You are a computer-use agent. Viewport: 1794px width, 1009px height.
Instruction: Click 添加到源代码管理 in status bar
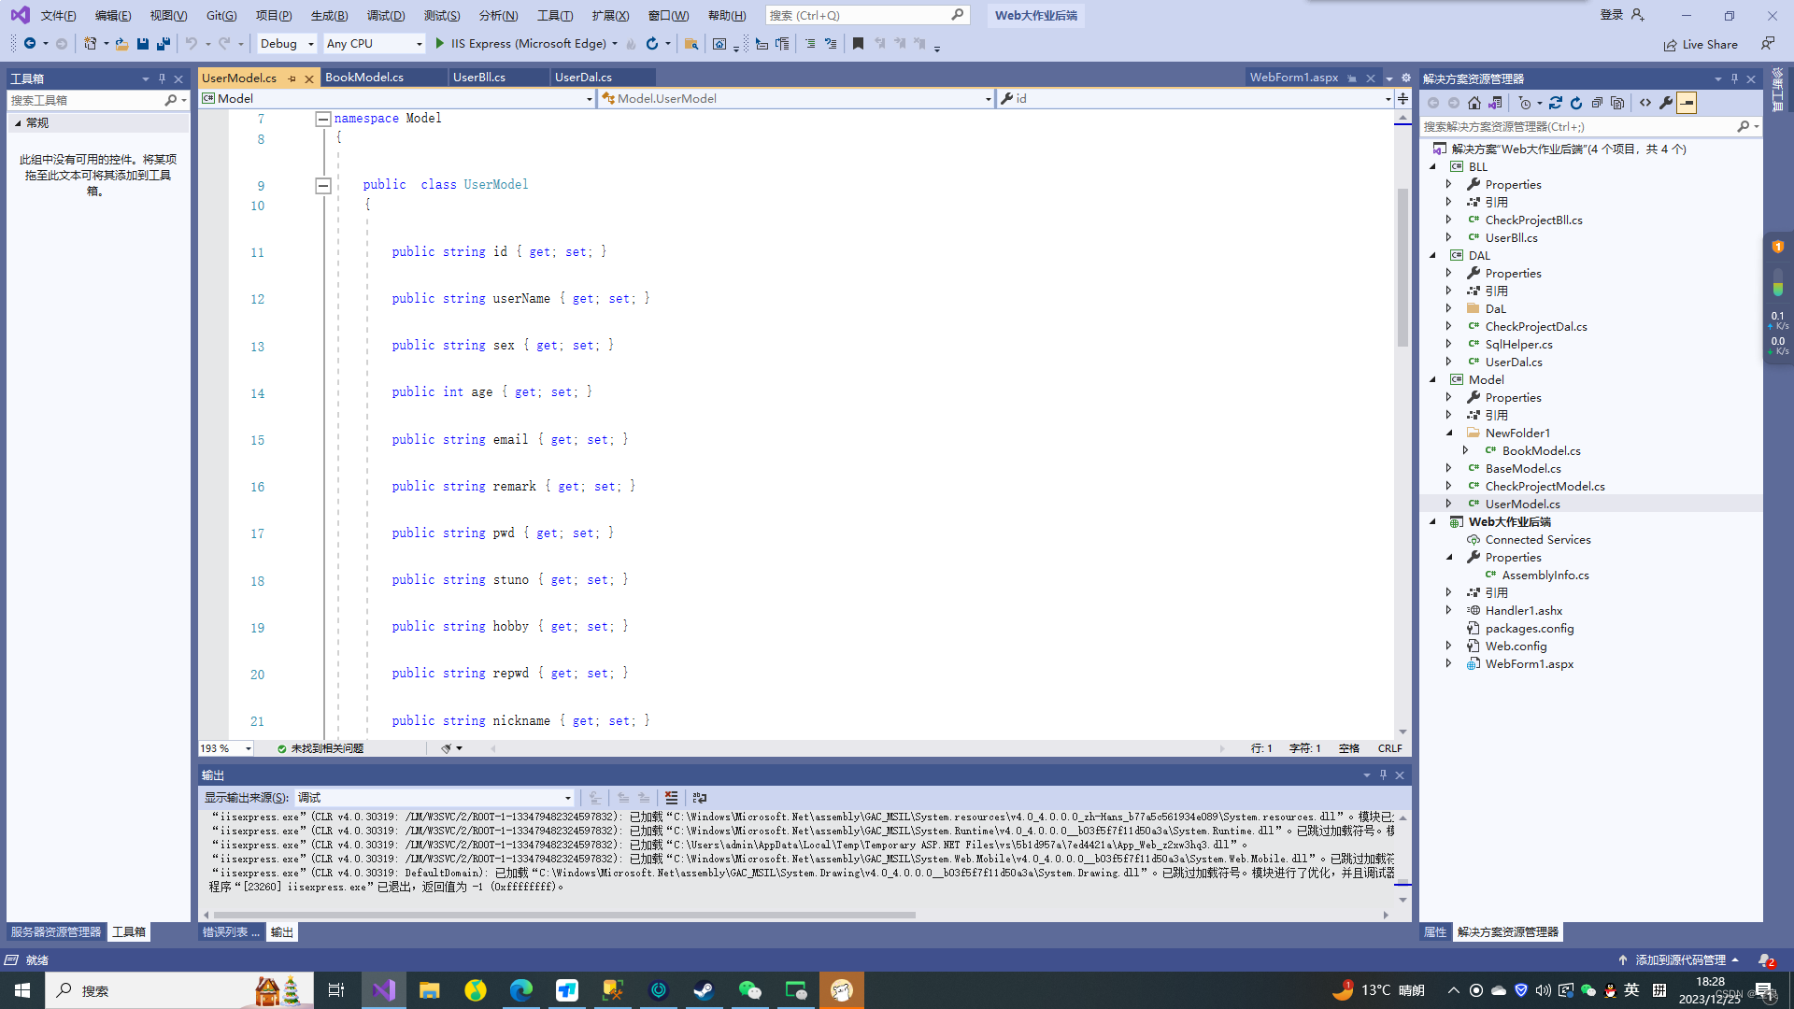[1679, 959]
